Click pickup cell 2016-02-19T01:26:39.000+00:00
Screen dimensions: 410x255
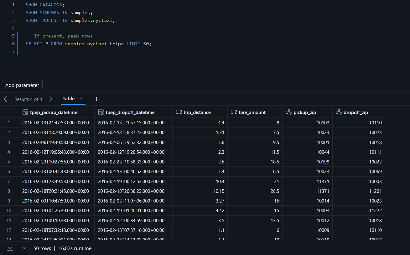[57, 211]
